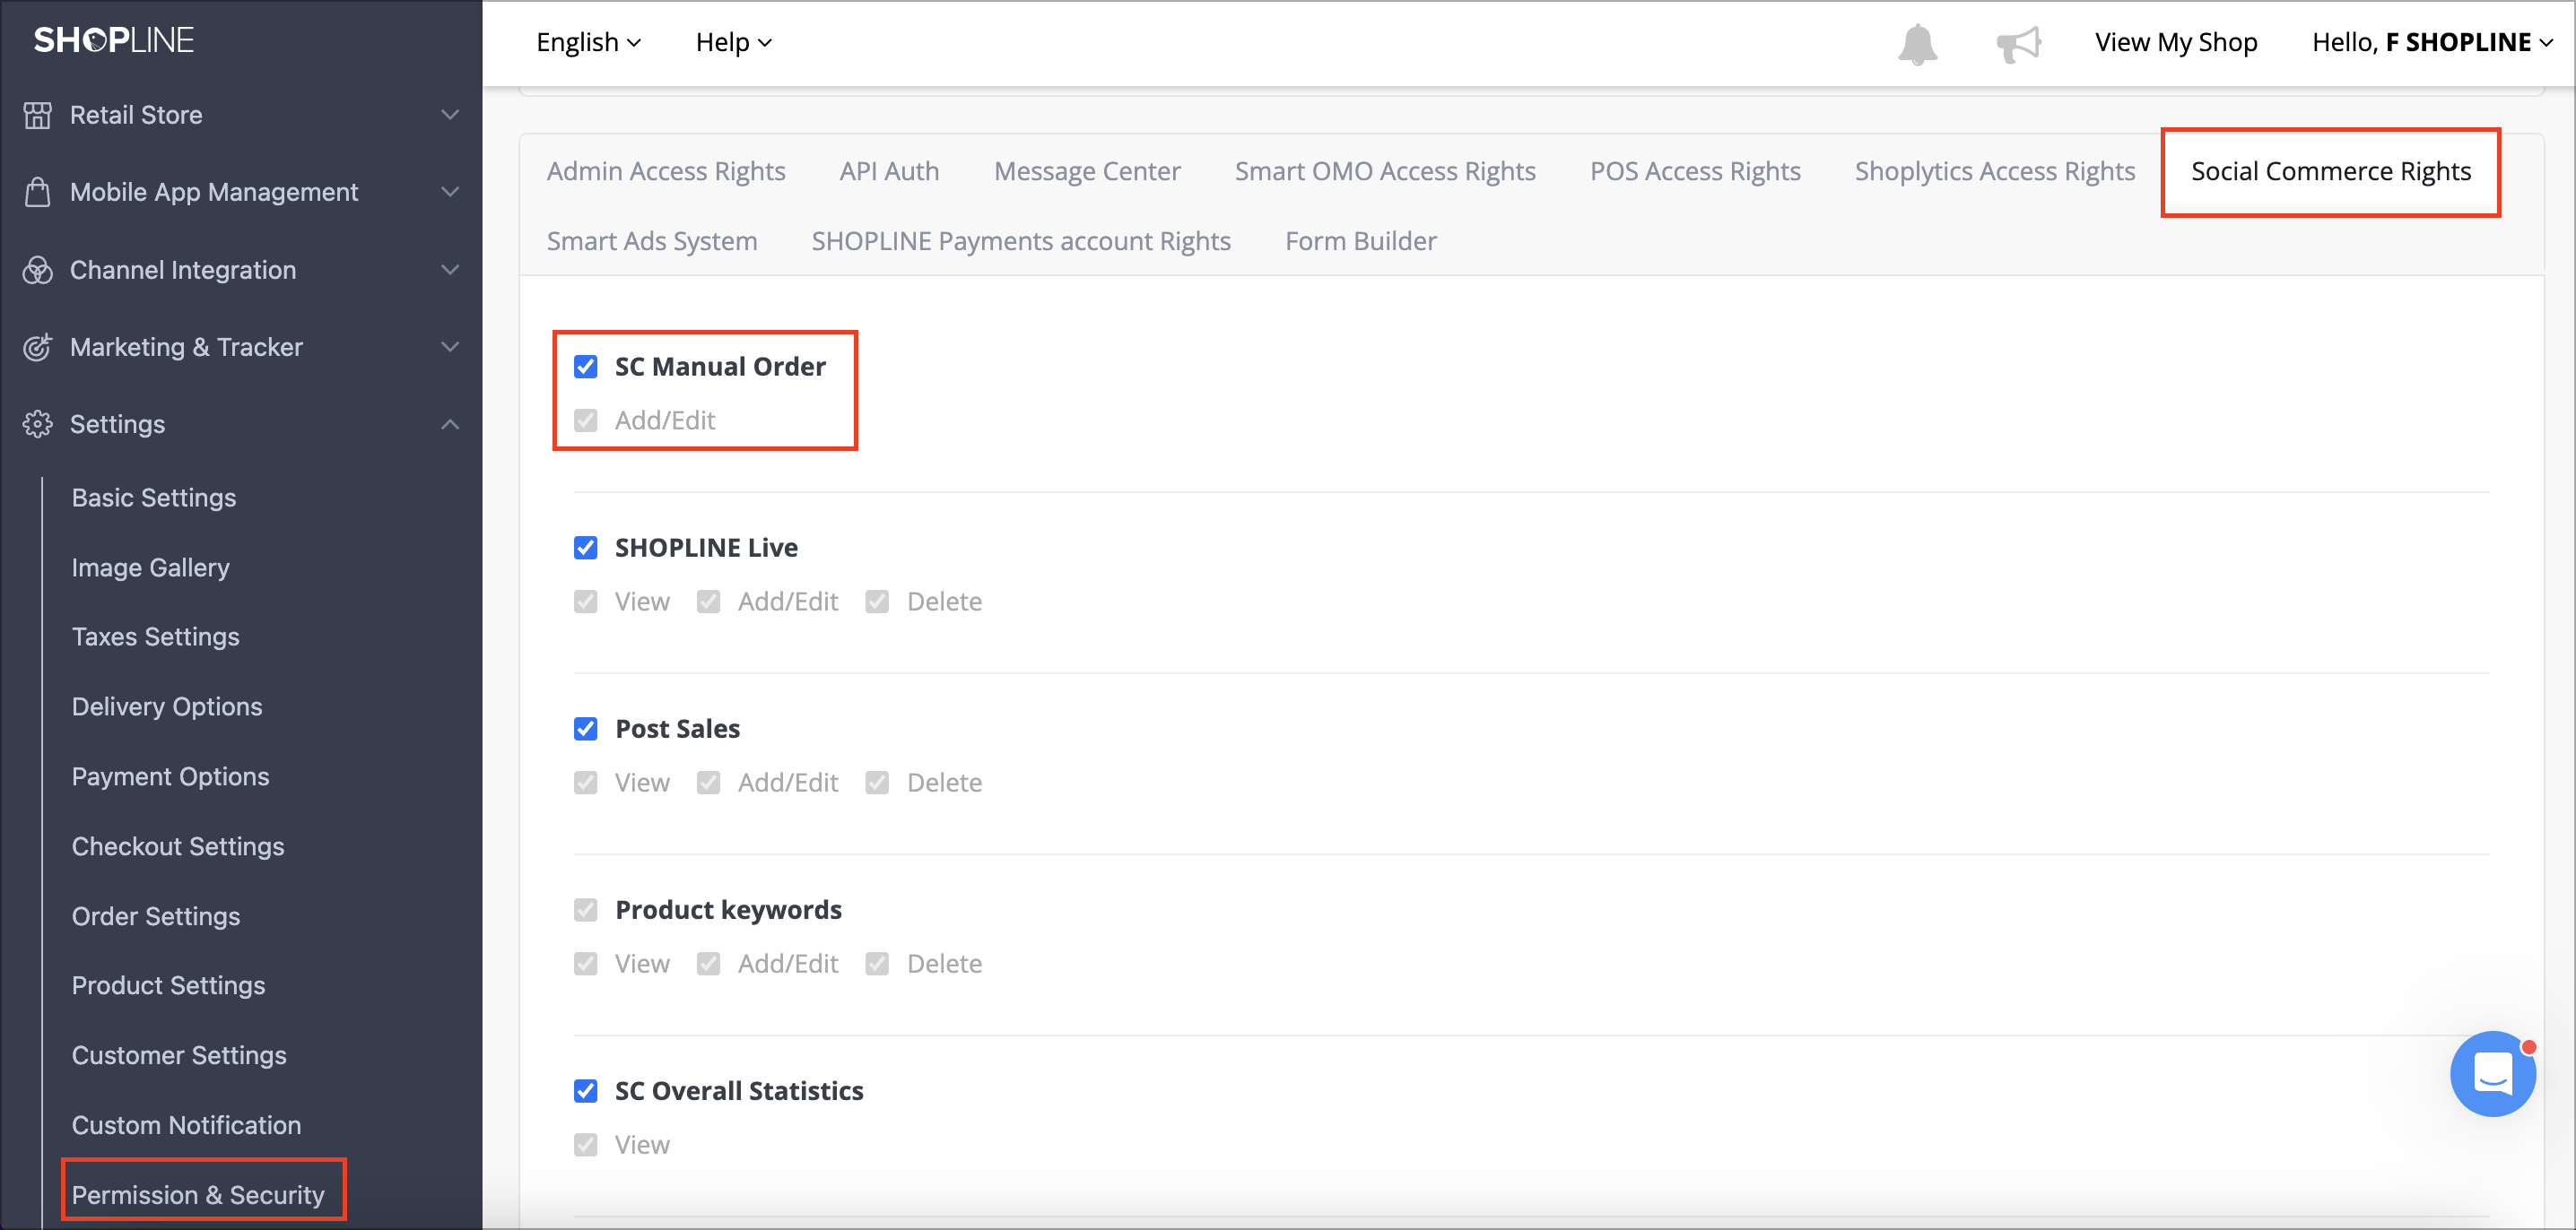Toggle Add/Edit under Post Sales
This screenshot has height=1230, width=2576.
[x=709, y=783]
